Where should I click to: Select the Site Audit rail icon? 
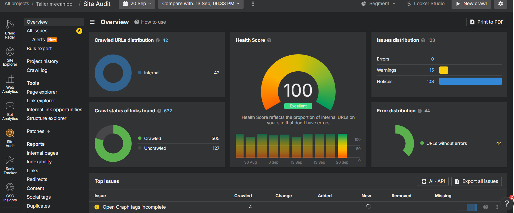click(x=10, y=138)
